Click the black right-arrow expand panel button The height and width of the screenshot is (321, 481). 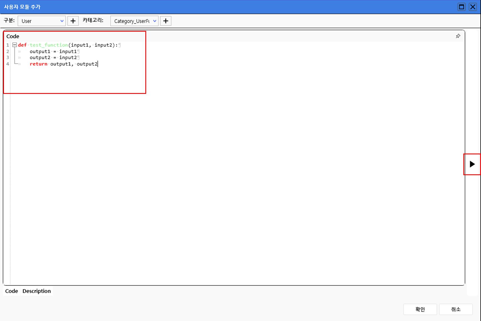pyautogui.click(x=472, y=164)
